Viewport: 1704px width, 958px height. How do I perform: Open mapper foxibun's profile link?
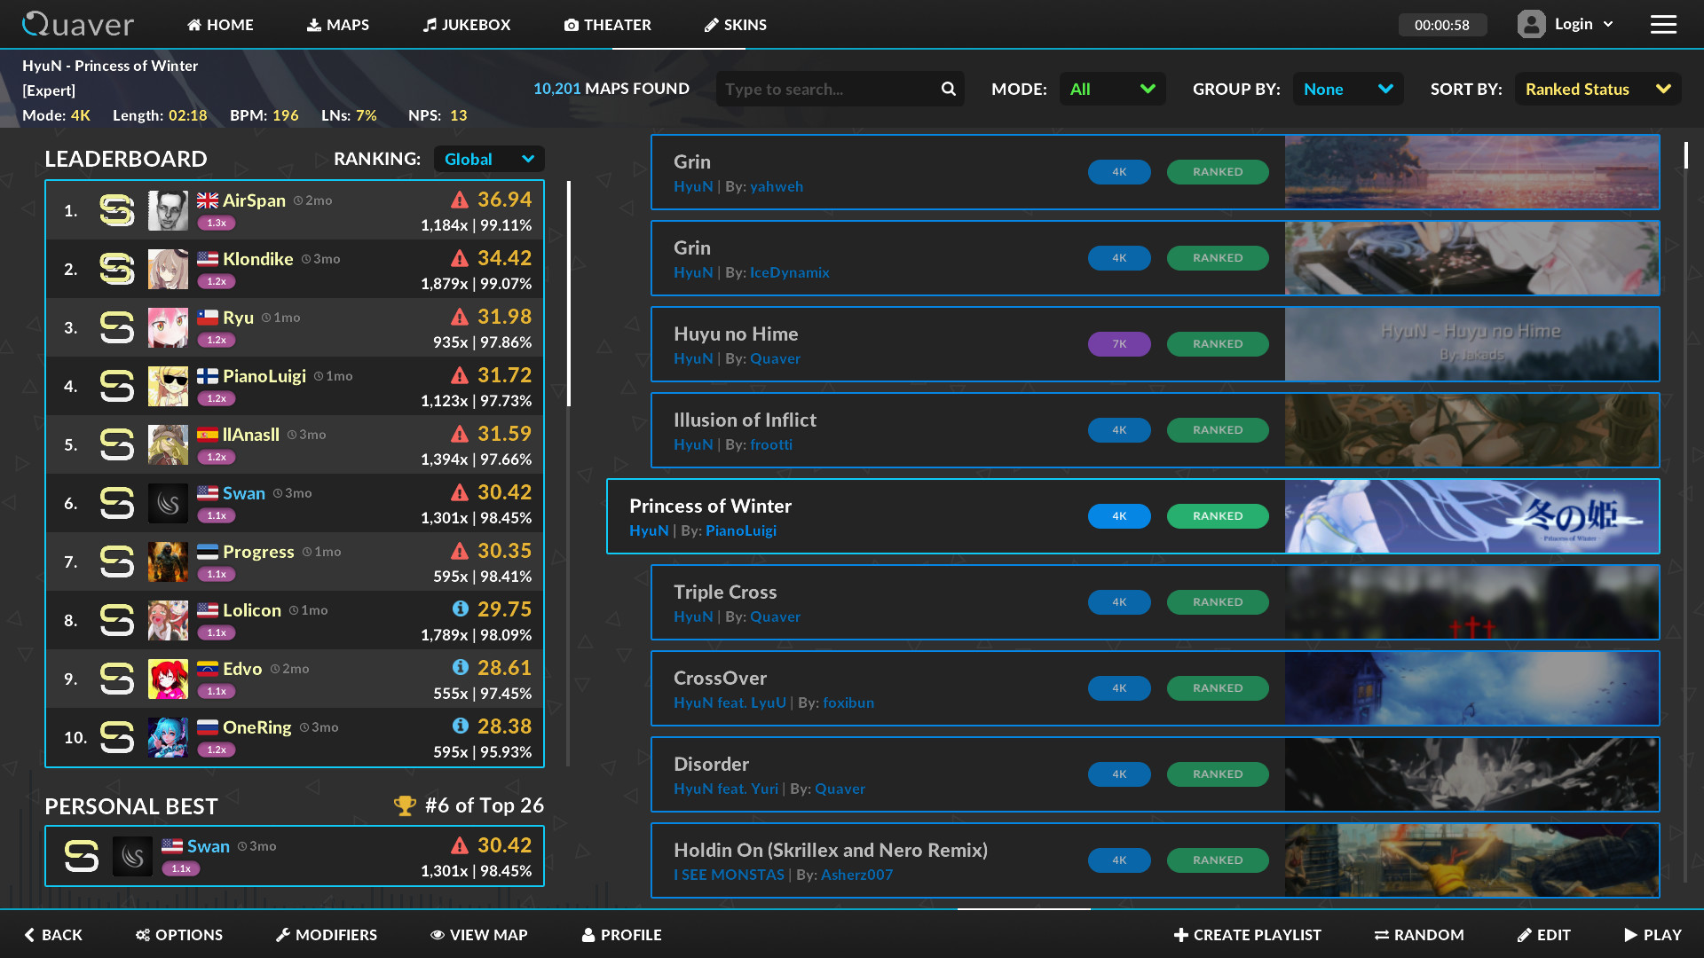[848, 702]
